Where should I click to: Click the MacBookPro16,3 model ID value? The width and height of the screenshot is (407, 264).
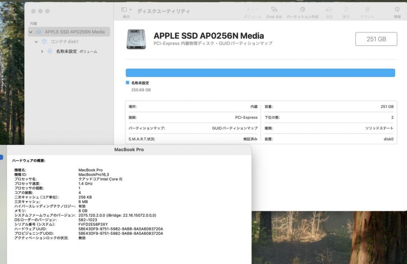coord(94,175)
